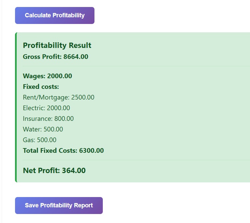Click the Gross Profit label text
This screenshot has width=250, height=223.
[42, 57]
